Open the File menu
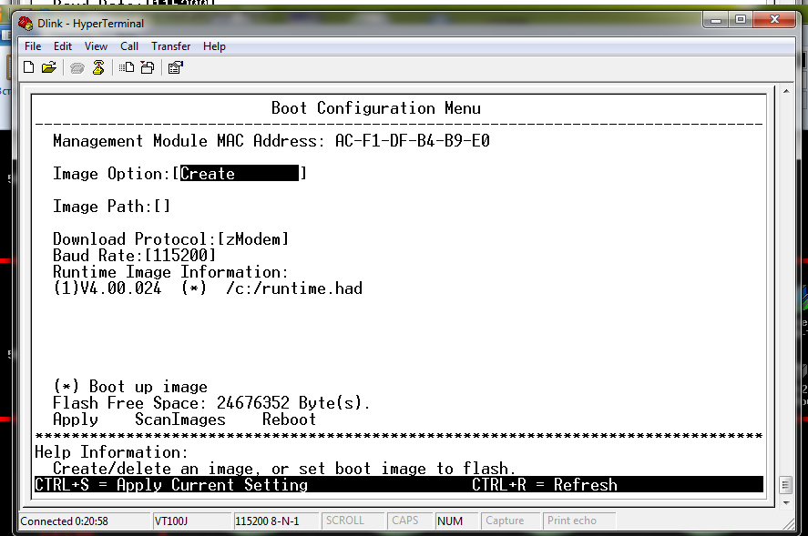808x536 pixels. (33, 46)
